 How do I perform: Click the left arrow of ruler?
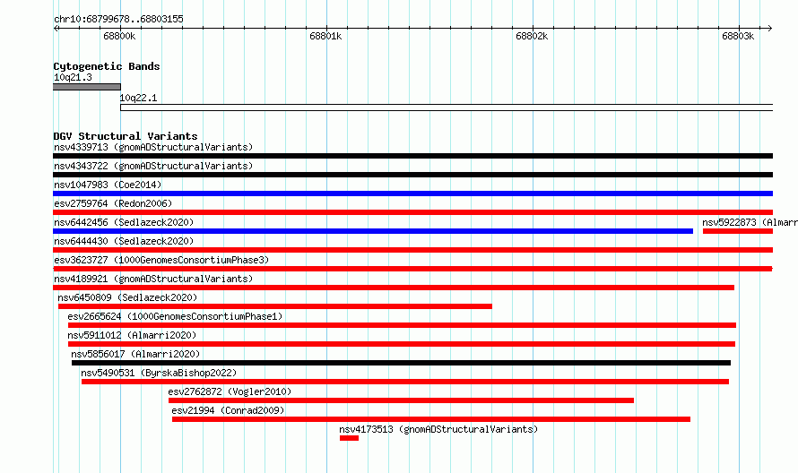pos(56,29)
